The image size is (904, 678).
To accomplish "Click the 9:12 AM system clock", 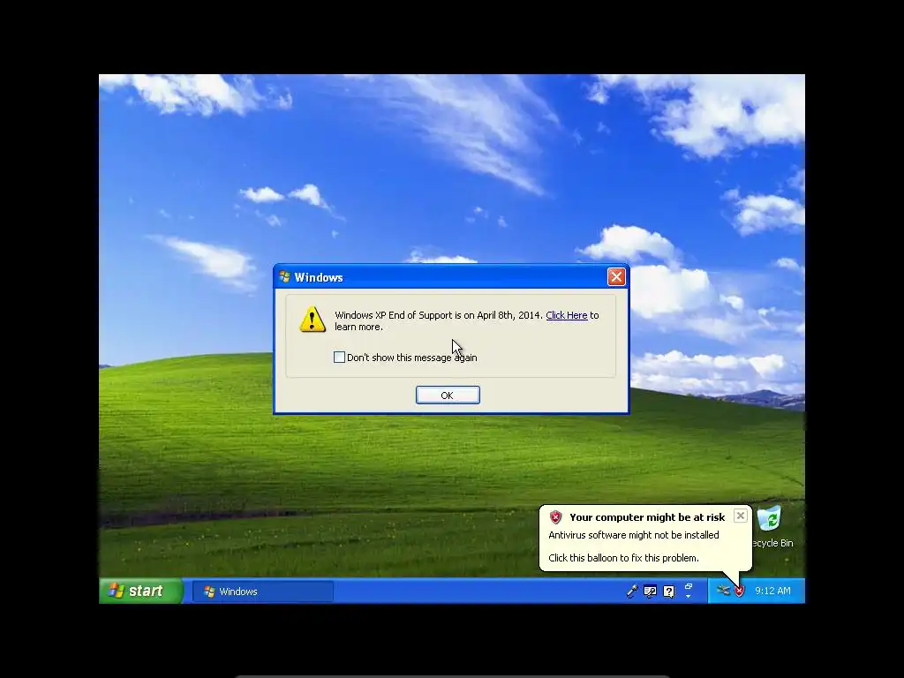I will [772, 591].
